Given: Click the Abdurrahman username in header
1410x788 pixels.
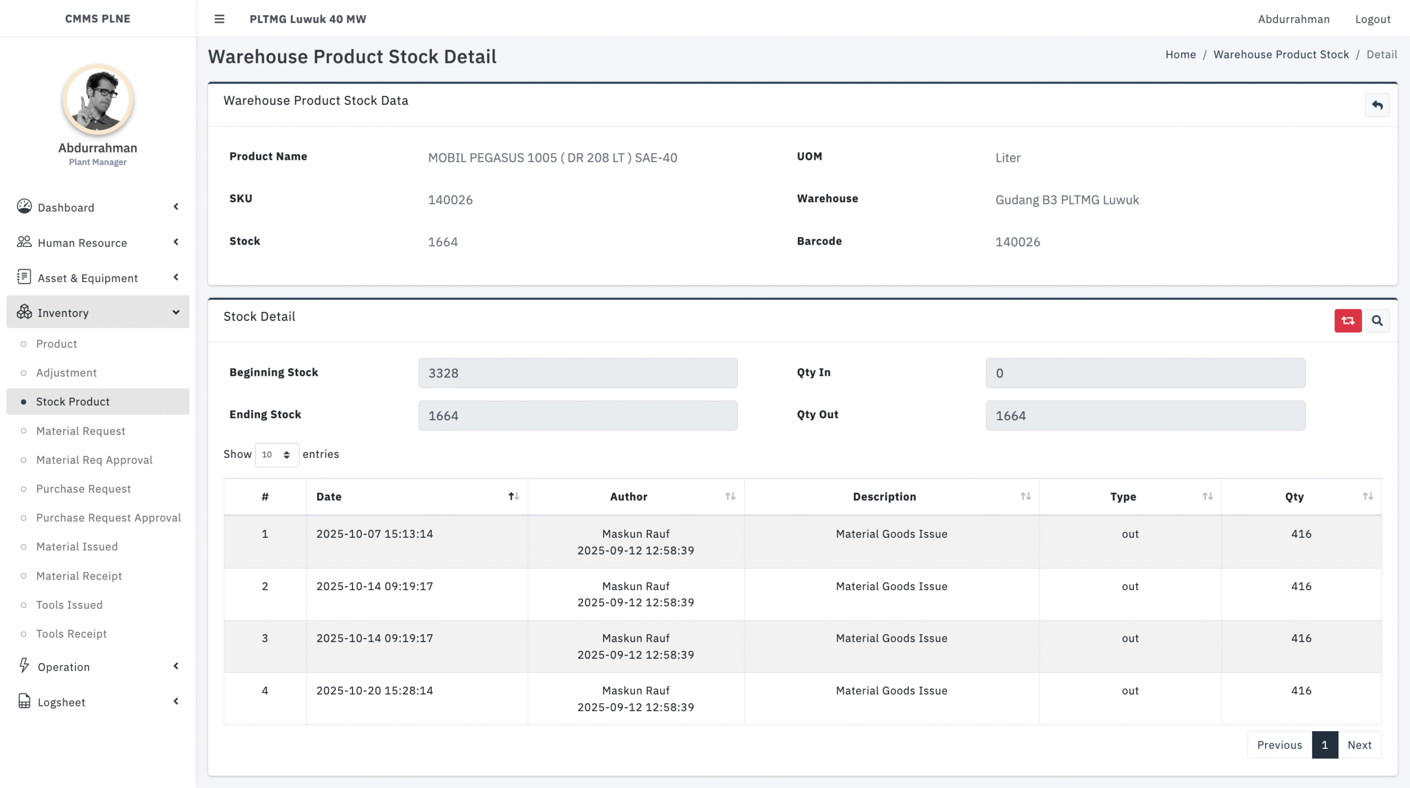Looking at the screenshot, I should click(1294, 19).
